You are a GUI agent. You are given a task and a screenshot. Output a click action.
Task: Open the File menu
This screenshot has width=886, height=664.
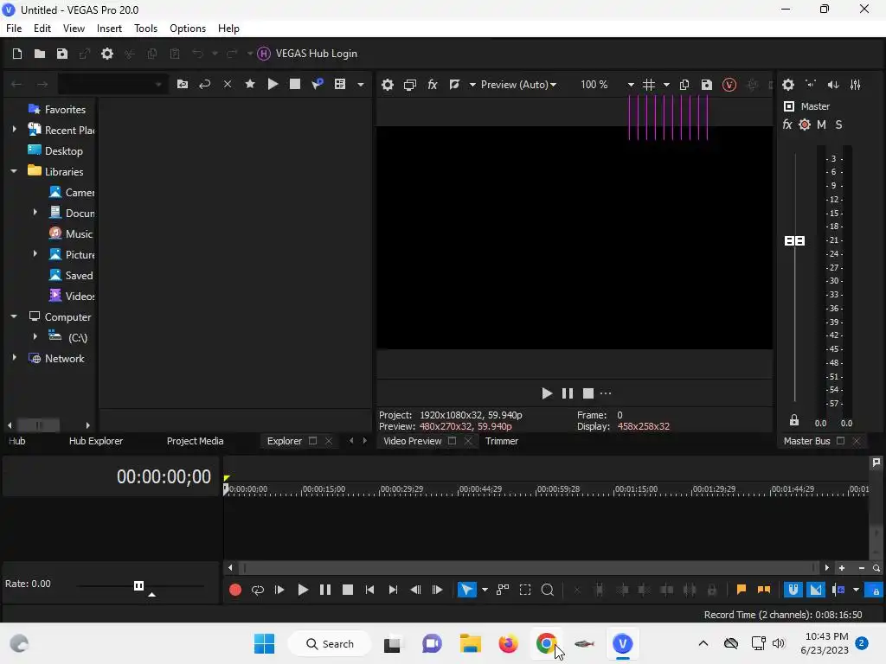point(14,29)
